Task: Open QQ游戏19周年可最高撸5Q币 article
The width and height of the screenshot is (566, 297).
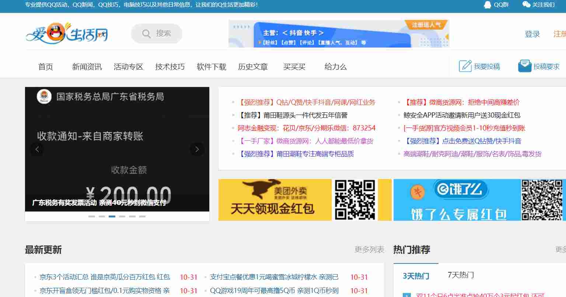Action: pos(274,291)
